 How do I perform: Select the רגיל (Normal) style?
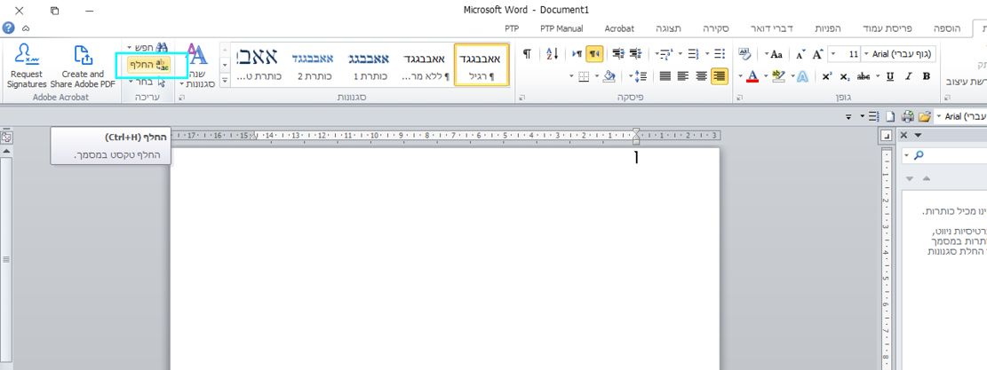481,66
